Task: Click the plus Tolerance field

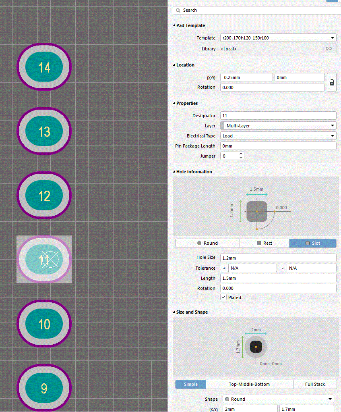Action: [252, 268]
